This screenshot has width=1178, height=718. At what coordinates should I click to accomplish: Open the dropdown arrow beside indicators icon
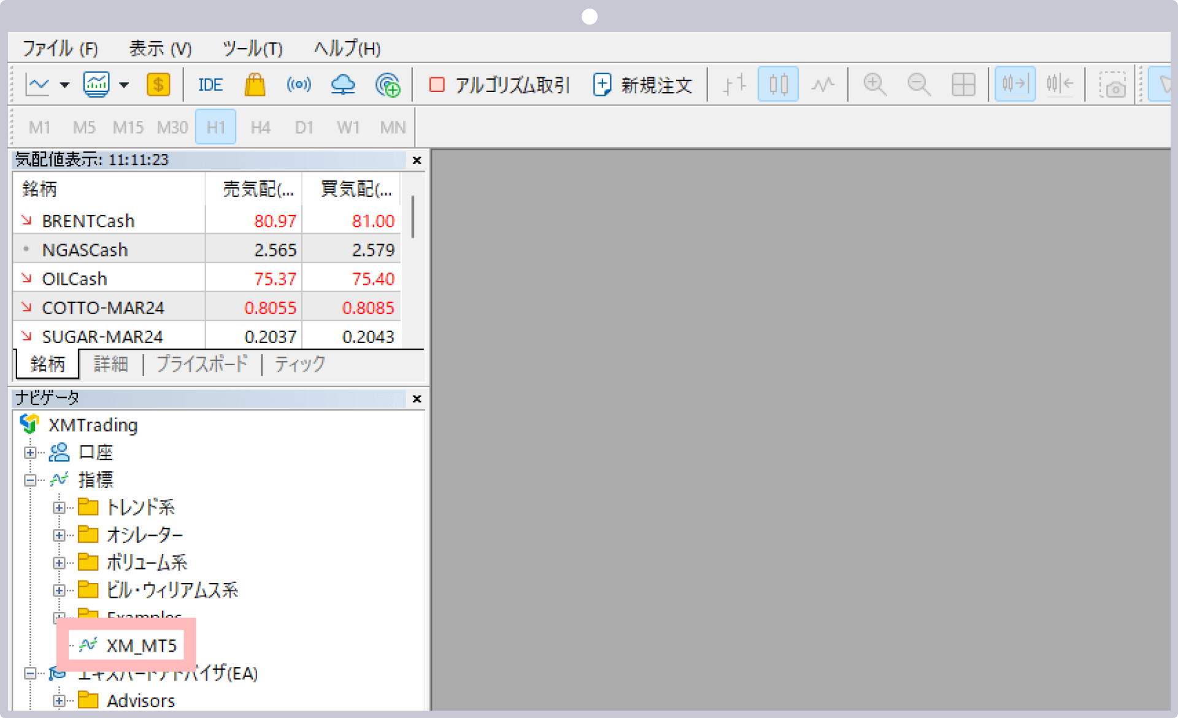pos(124,85)
